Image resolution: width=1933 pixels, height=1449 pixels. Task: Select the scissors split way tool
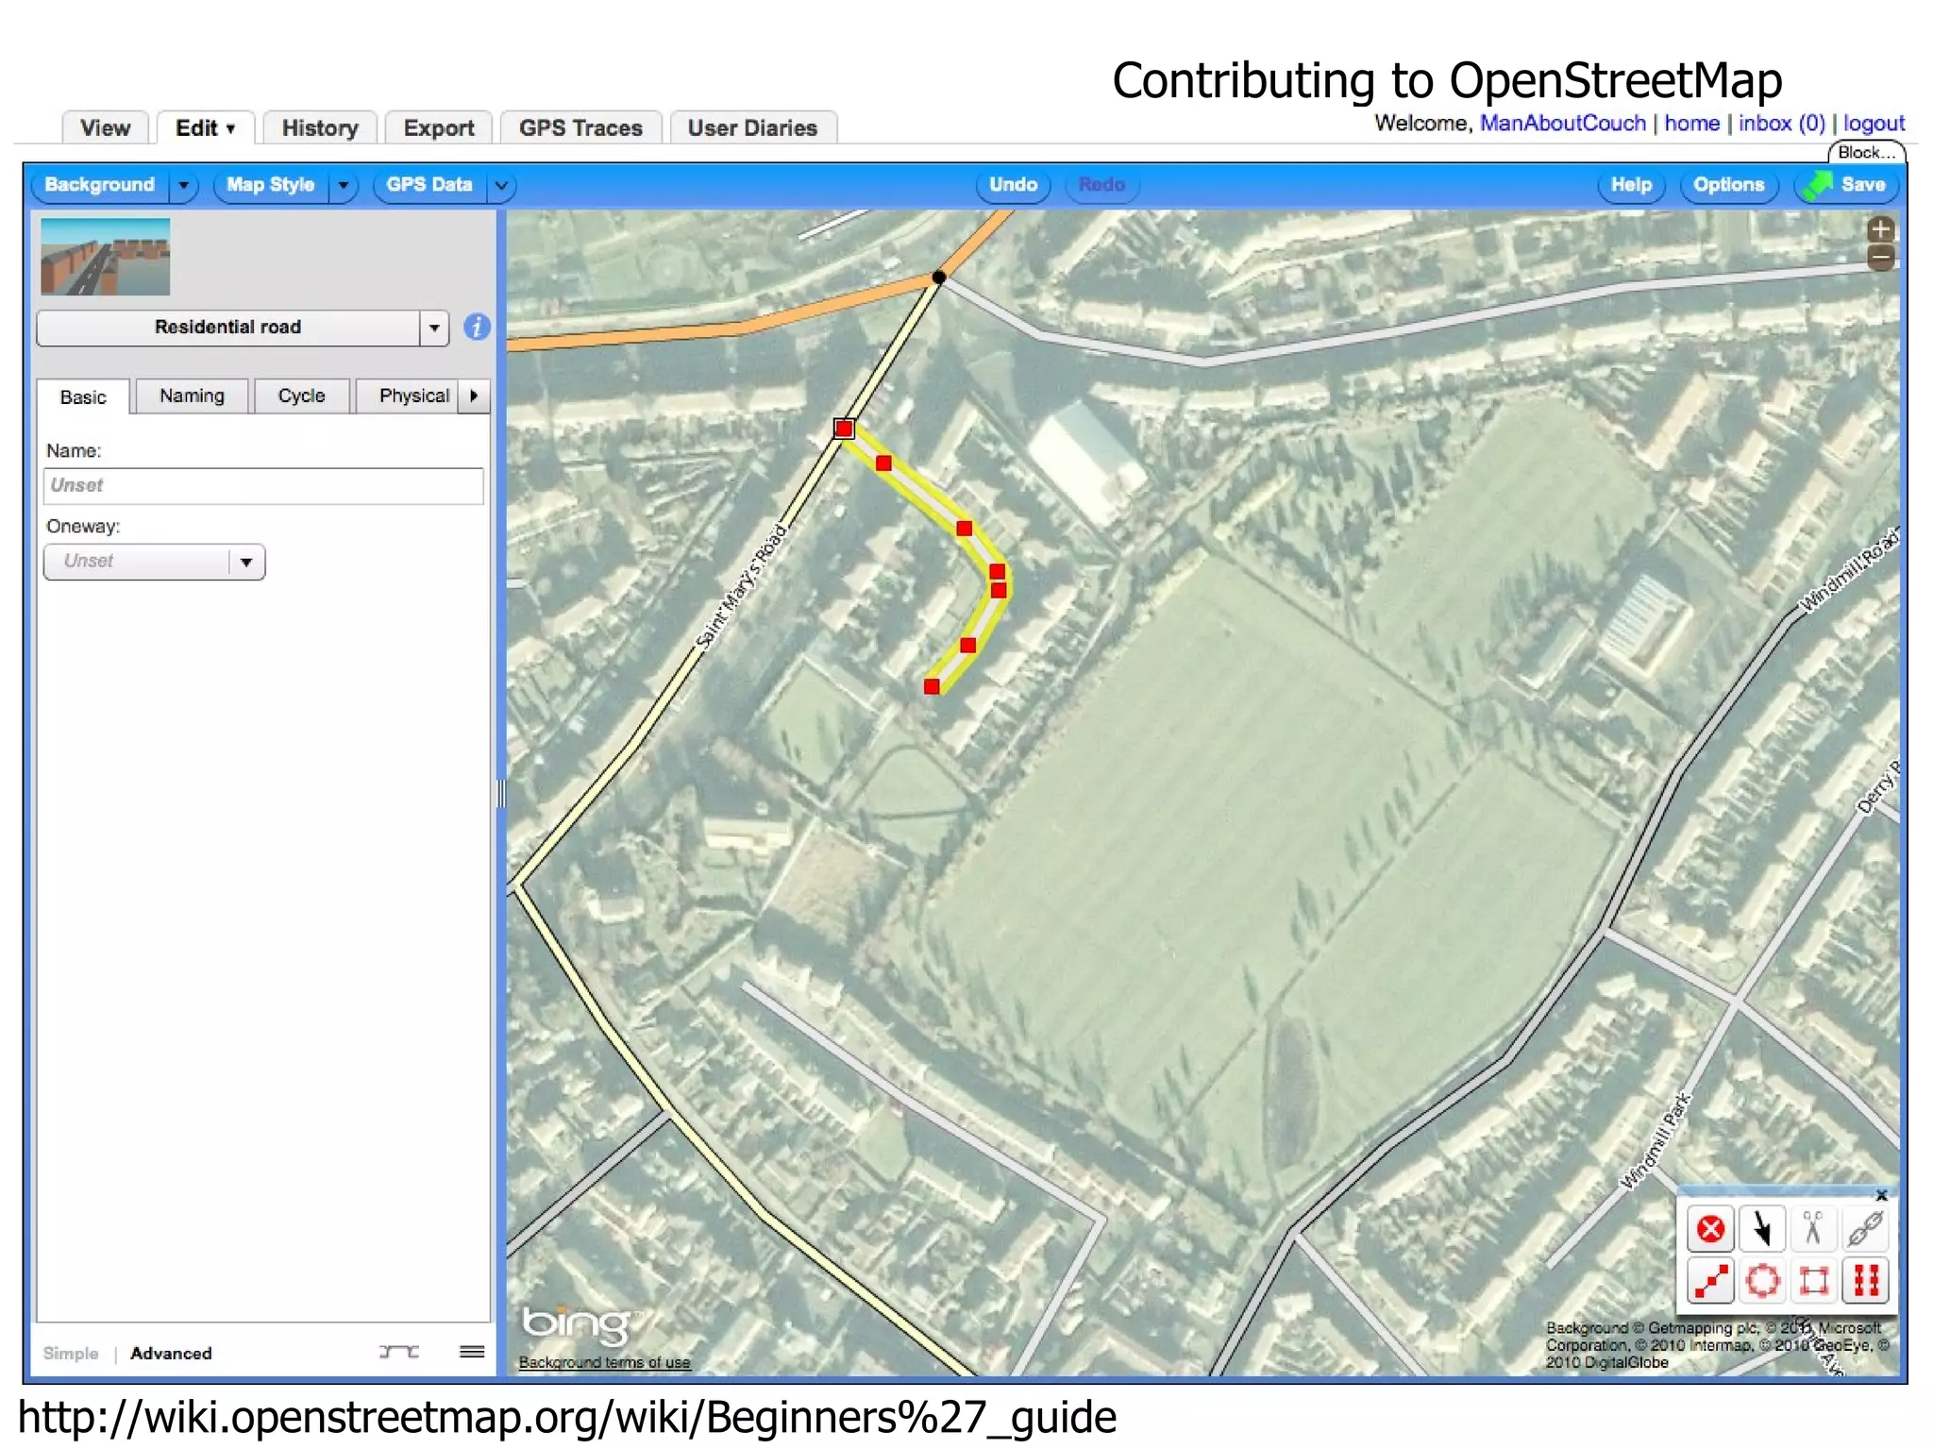click(x=1812, y=1229)
